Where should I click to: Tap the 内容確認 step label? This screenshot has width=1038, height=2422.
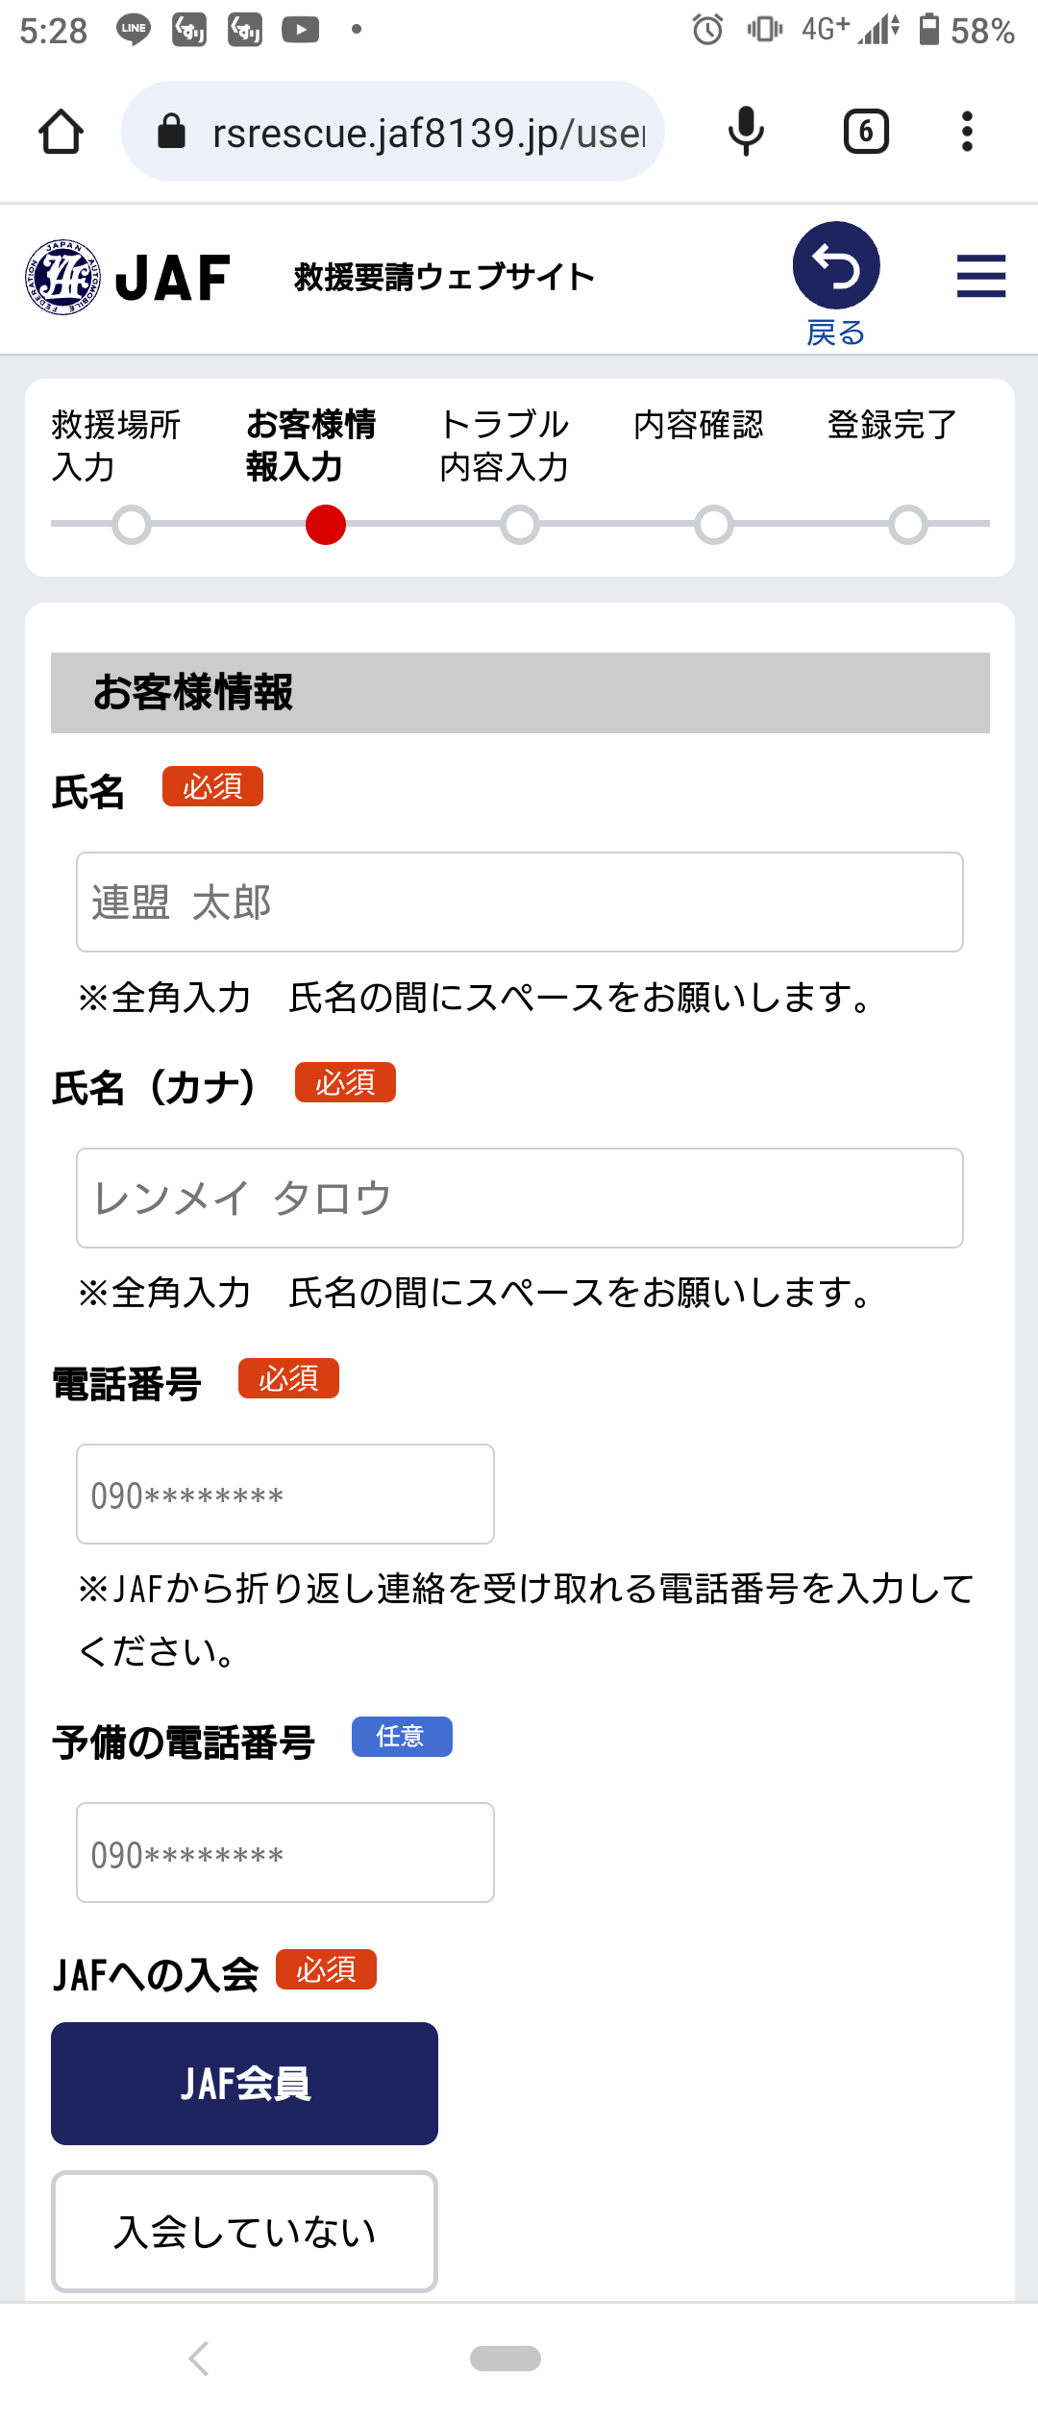[x=698, y=425]
